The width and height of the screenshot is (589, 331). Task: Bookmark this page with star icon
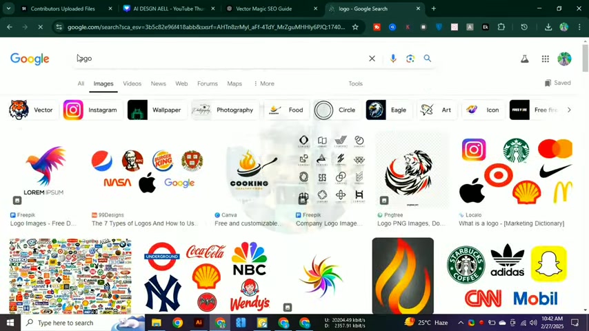[x=355, y=27]
